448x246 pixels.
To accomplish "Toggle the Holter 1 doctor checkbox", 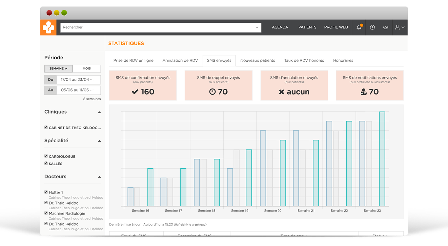I will click(46, 192).
